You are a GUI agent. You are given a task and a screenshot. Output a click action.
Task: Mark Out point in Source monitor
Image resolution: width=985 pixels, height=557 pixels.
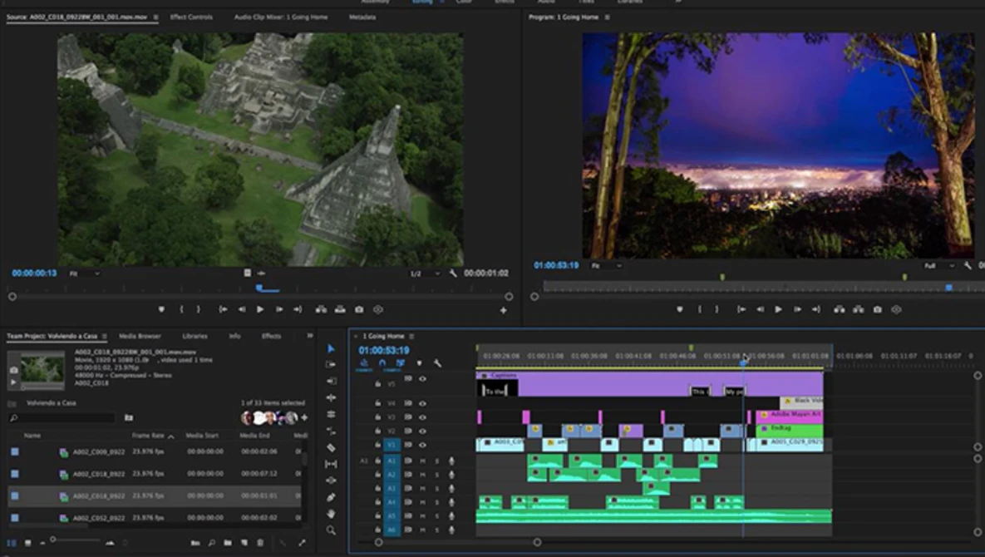click(x=198, y=309)
